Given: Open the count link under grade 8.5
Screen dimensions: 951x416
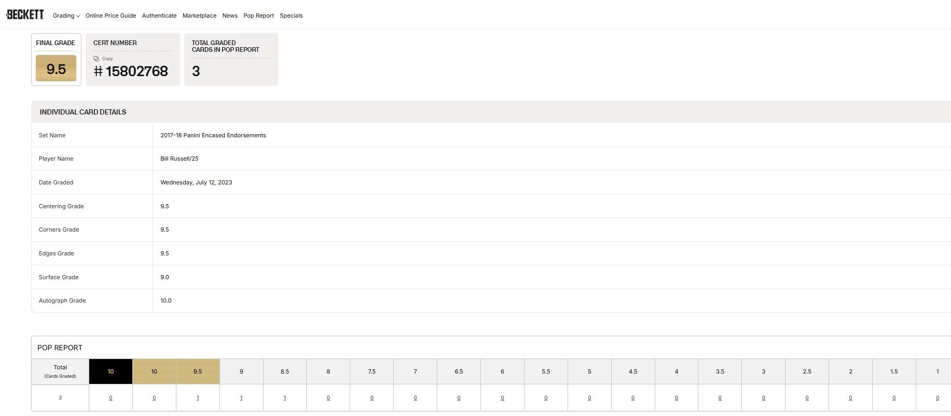Looking at the screenshot, I should (285, 398).
